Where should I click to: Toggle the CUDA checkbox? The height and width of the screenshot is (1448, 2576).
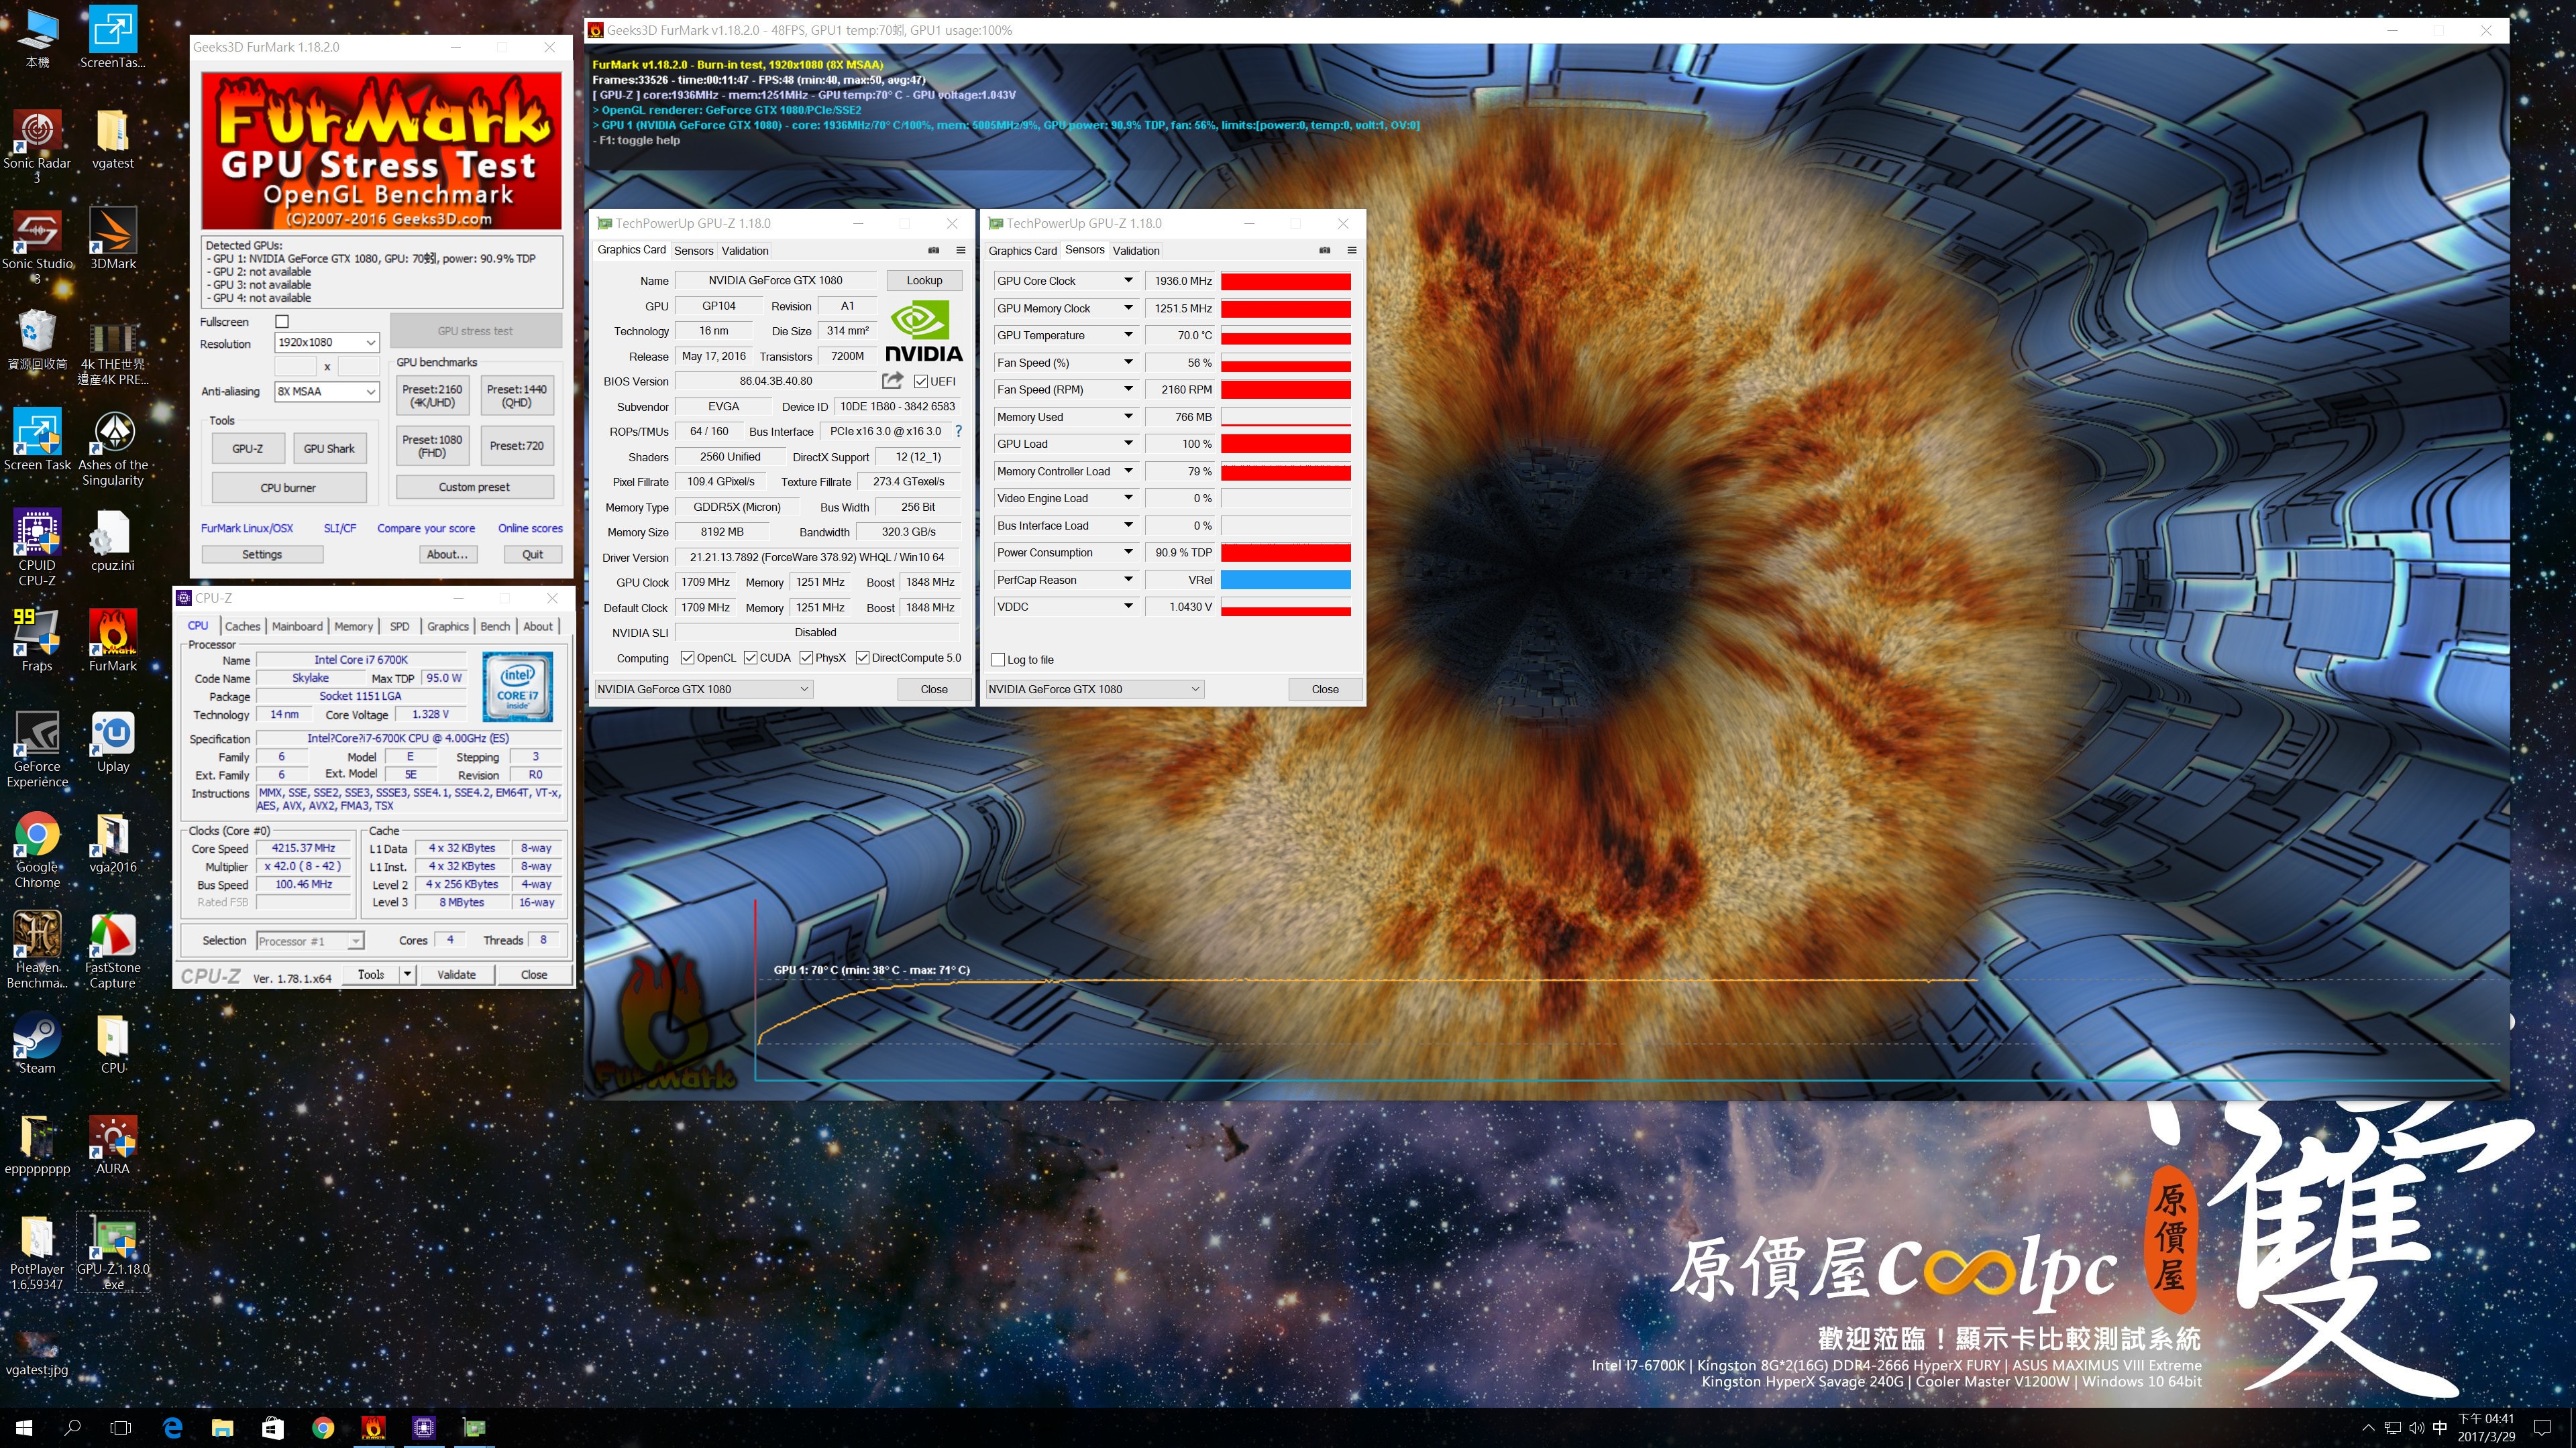750,658
